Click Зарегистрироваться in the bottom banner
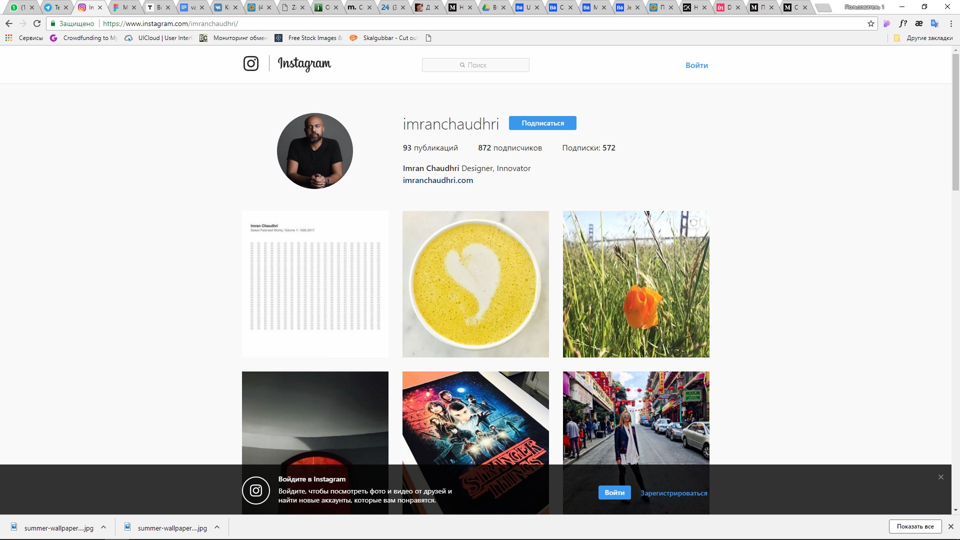 click(x=673, y=493)
